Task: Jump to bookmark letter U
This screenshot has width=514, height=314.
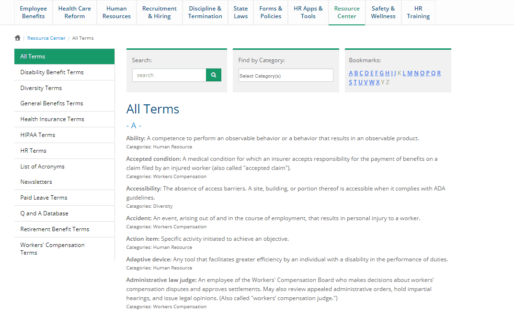Action: coord(361,82)
